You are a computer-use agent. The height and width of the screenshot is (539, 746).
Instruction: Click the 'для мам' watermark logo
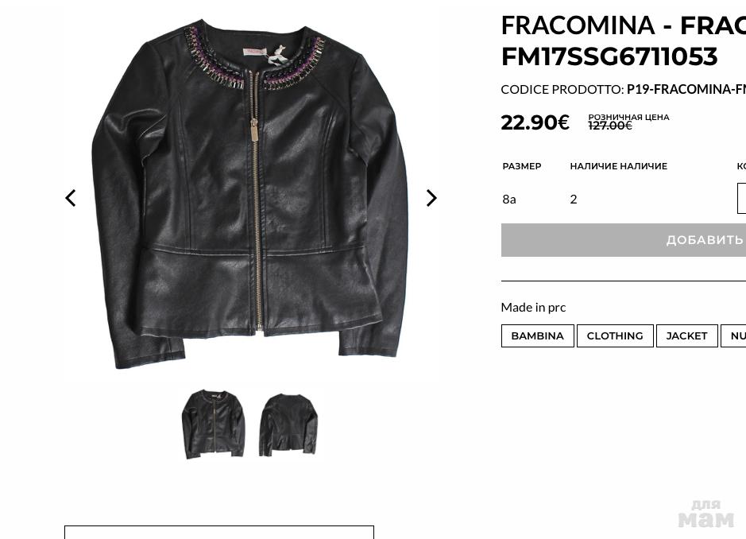705,514
